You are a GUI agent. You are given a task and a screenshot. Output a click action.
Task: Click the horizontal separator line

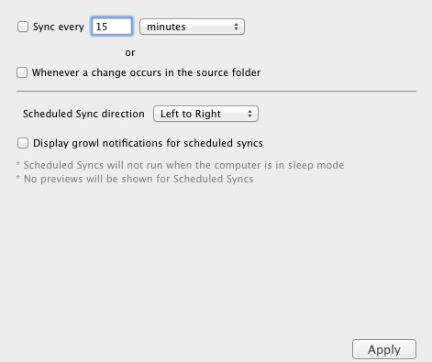pos(216,91)
